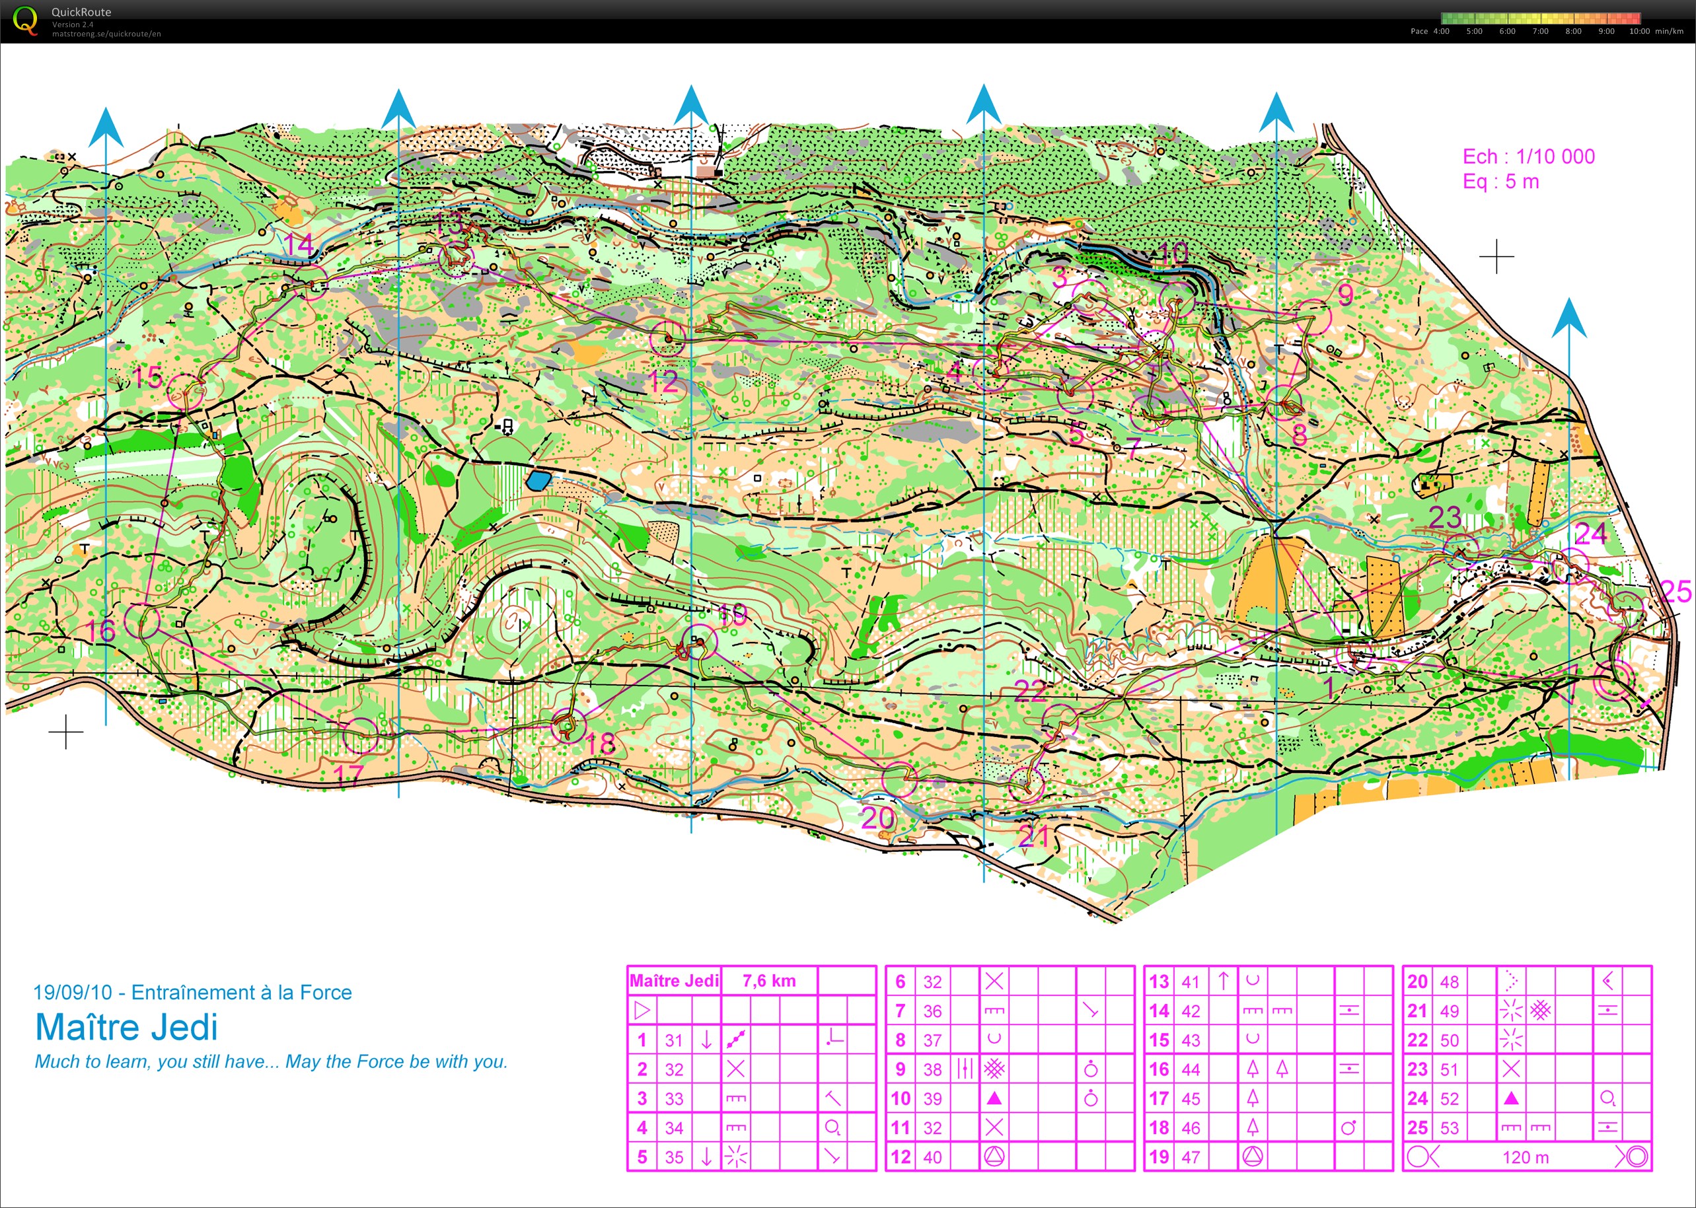Image resolution: width=1696 pixels, height=1208 pixels.
Task: Click the X symbol in row 11
Action: 994,1127
